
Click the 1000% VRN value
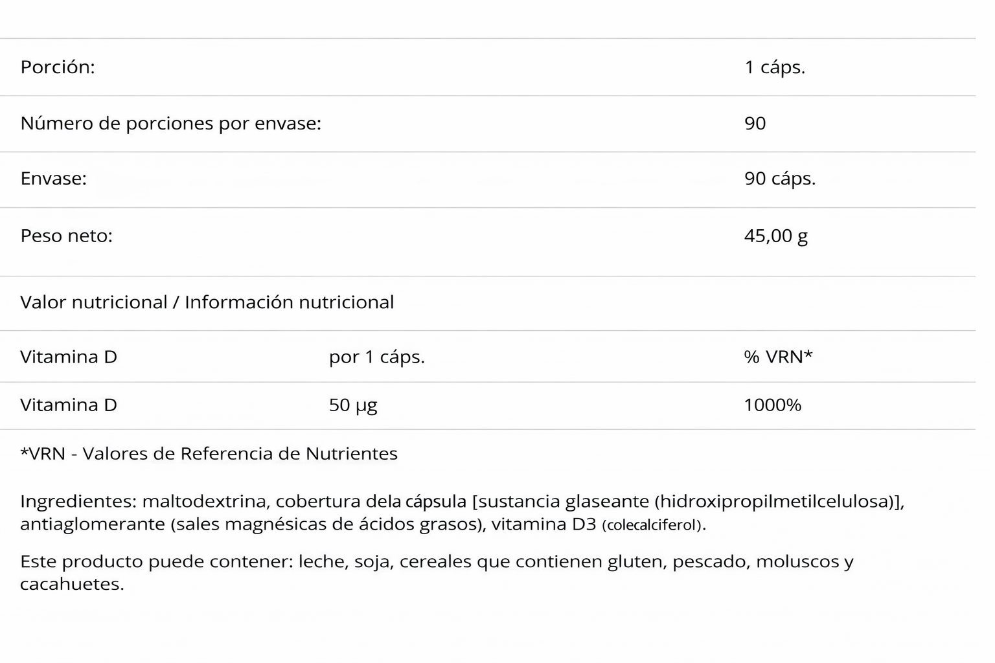(x=772, y=405)
